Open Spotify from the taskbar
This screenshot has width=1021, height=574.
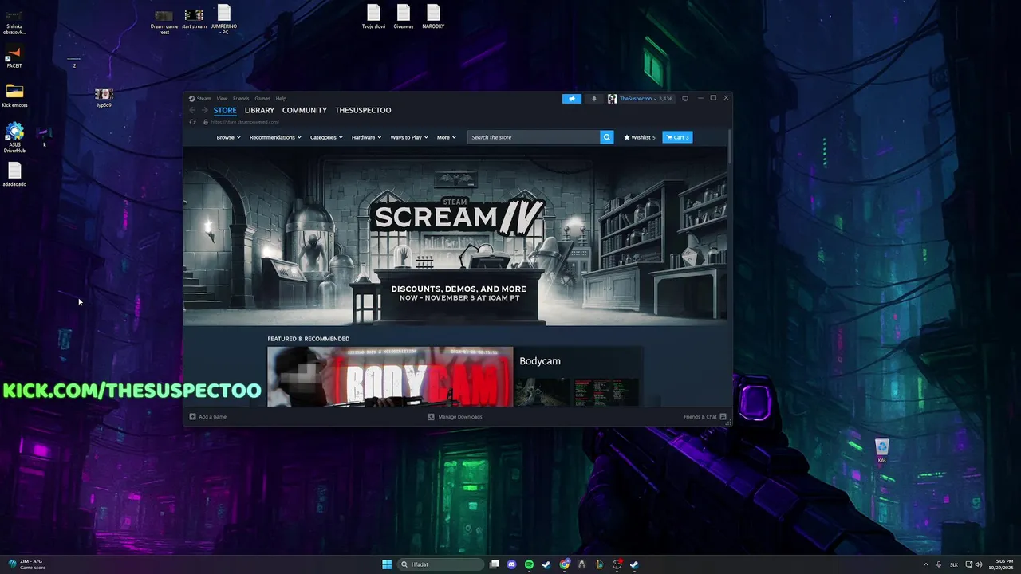click(x=529, y=564)
